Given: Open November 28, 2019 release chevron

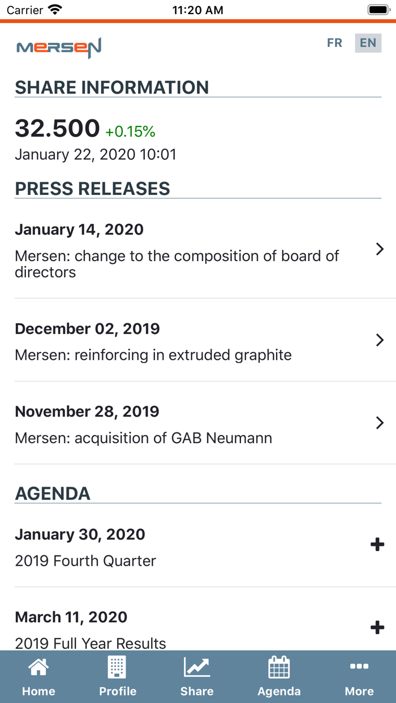Looking at the screenshot, I should [x=380, y=423].
